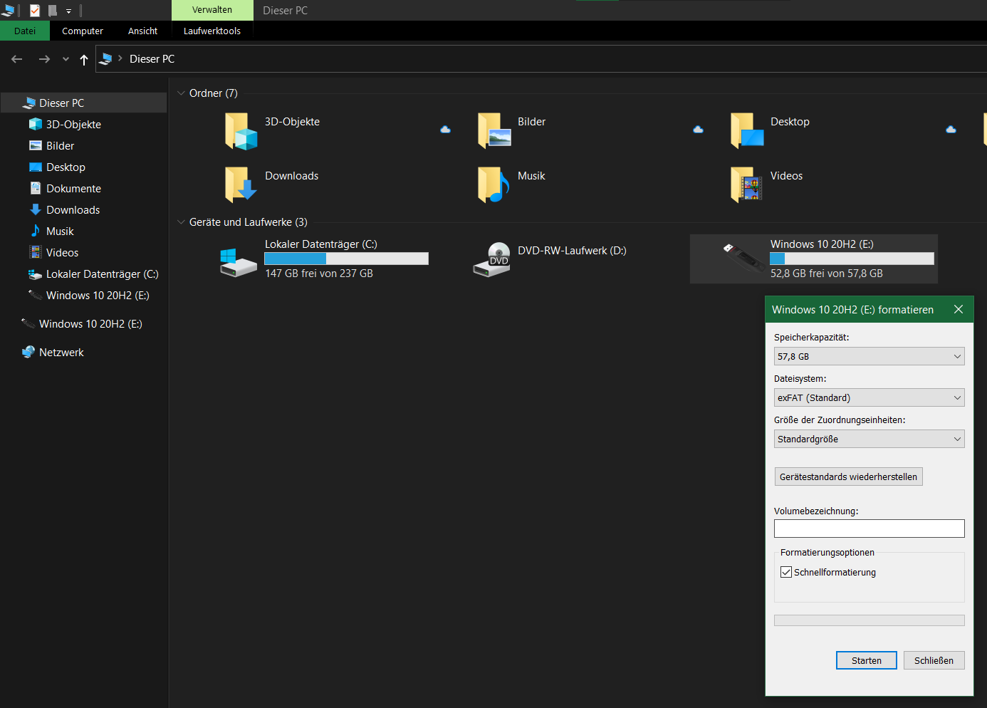The width and height of the screenshot is (987, 708).
Task: Open recent locations dropdown arrow
Action: [x=66, y=59]
